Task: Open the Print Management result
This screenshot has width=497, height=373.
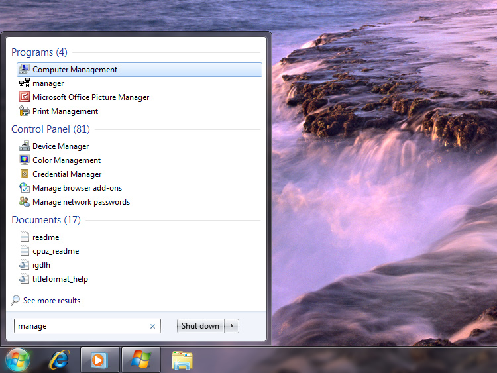Action: tap(66, 111)
